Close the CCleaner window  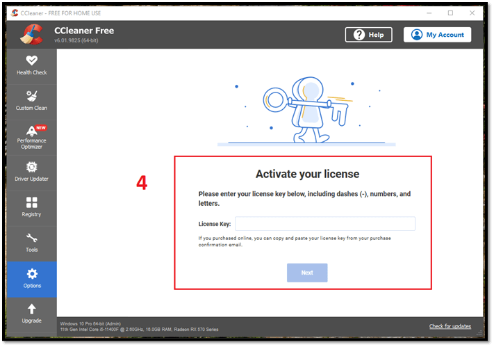[x=472, y=13]
